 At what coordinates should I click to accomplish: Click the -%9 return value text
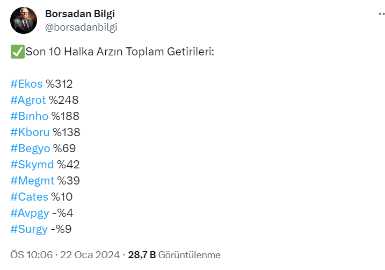(61, 229)
